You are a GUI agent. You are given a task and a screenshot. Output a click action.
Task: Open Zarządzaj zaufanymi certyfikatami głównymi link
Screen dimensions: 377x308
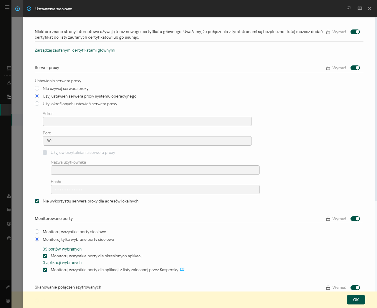click(75, 50)
